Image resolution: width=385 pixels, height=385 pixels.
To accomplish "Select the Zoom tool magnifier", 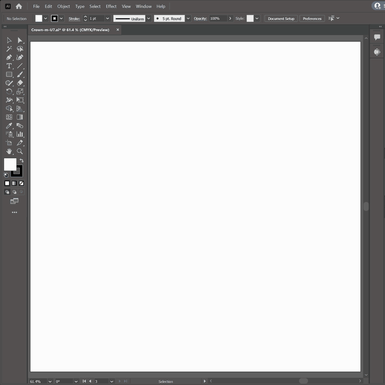I will click(20, 151).
